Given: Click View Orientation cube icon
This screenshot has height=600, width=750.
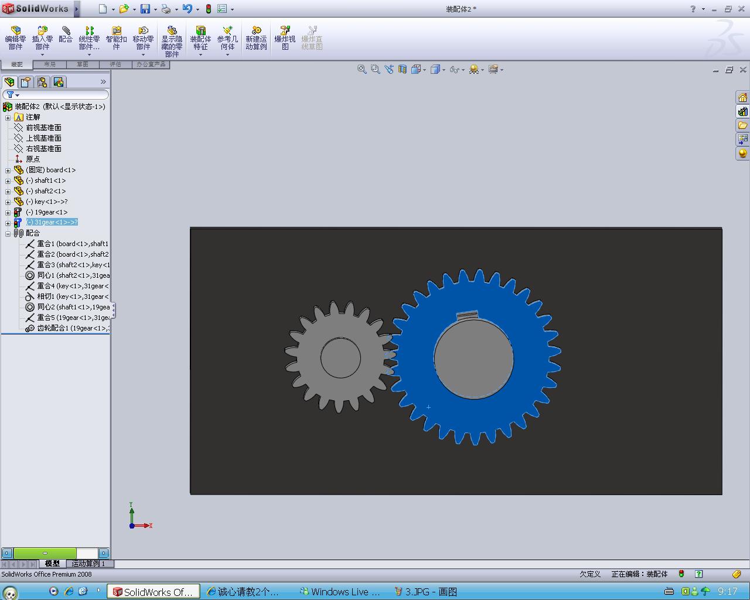Looking at the screenshot, I should coord(416,69).
